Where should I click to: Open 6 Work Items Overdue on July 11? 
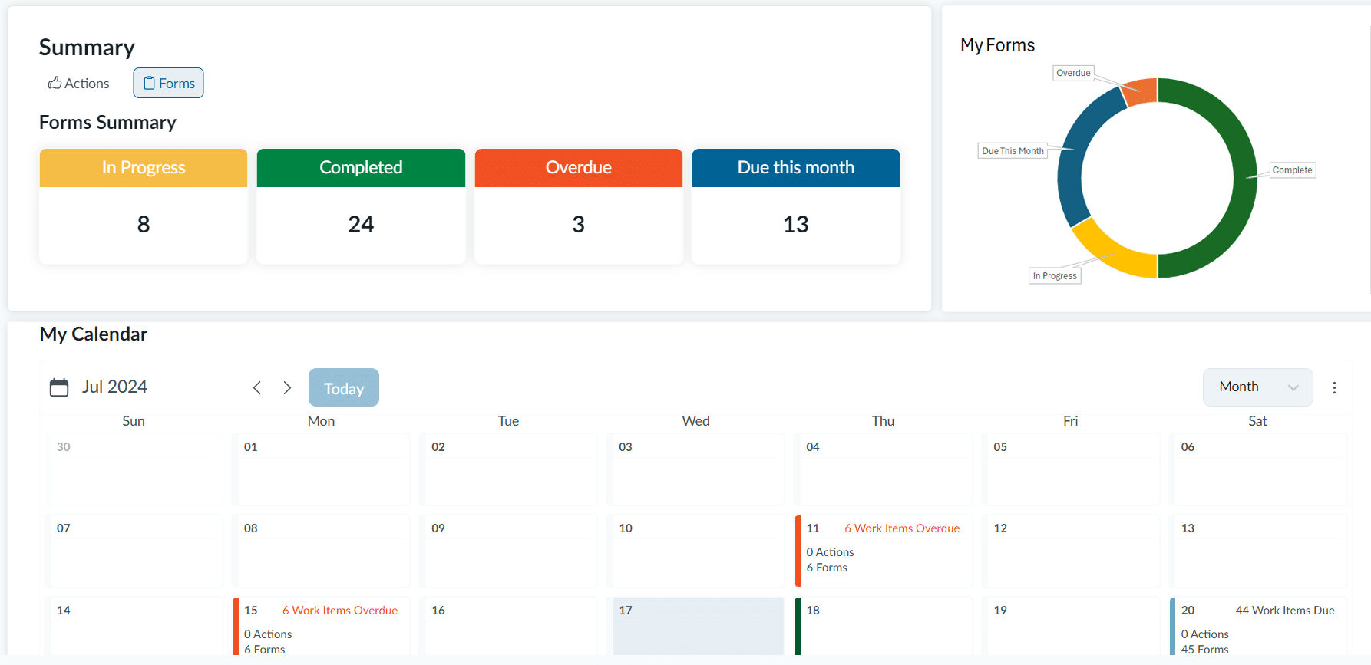(901, 528)
